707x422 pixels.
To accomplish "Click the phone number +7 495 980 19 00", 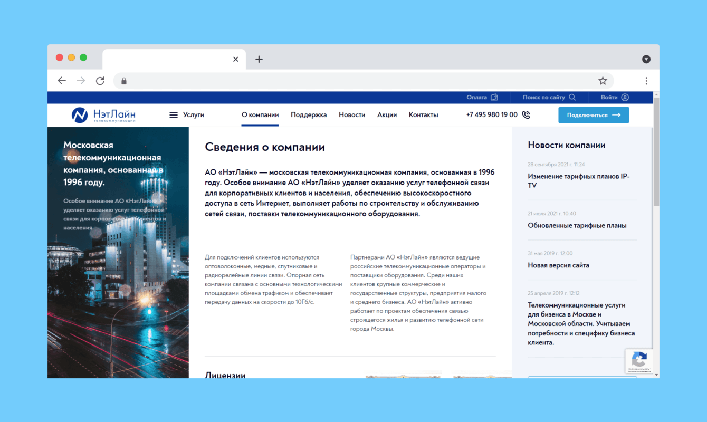I will pyautogui.click(x=492, y=115).
